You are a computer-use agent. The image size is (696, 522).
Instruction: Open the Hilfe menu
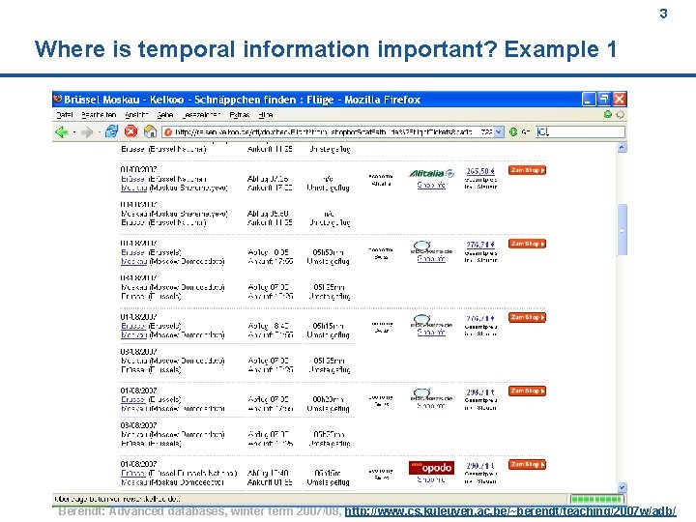[x=266, y=115]
